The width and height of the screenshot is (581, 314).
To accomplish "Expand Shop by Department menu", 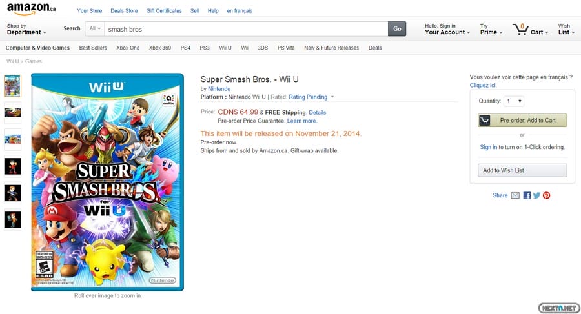I will 26,29.
